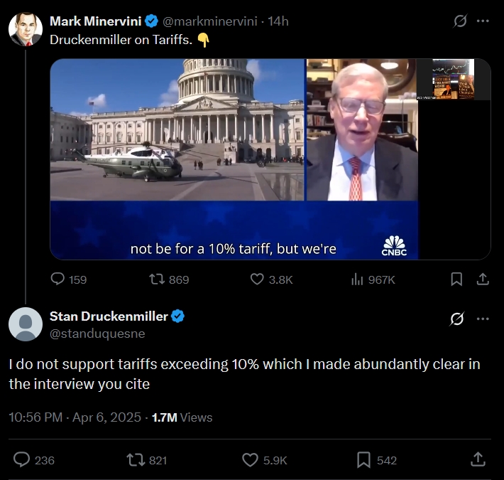Open Mark Minervini's profile name link
This screenshot has width=504, height=480.
96,21
